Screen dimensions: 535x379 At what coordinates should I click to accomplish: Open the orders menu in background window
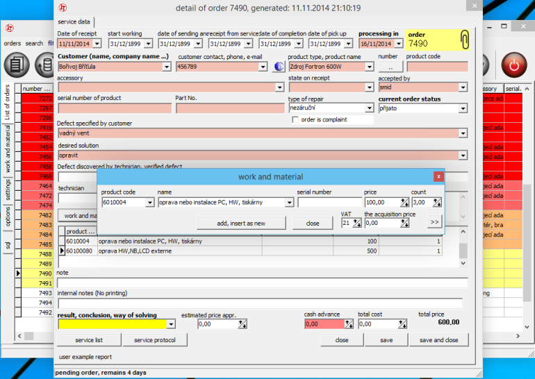coord(13,43)
